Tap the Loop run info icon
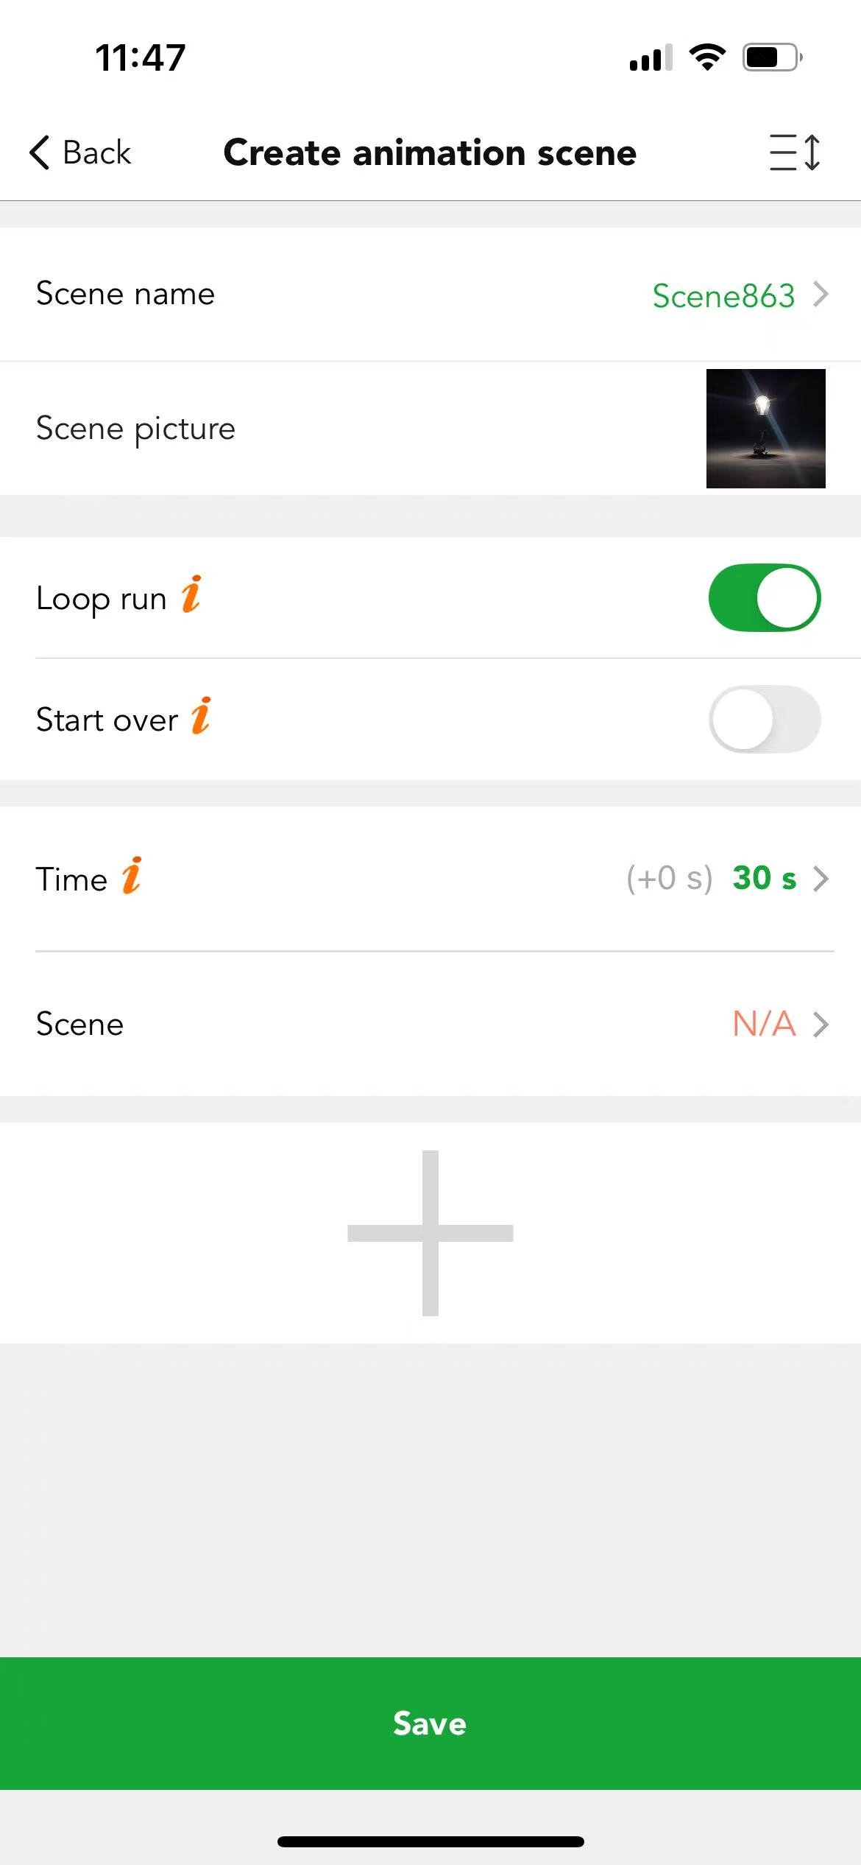The image size is (861, 1865). pos(191,594)
